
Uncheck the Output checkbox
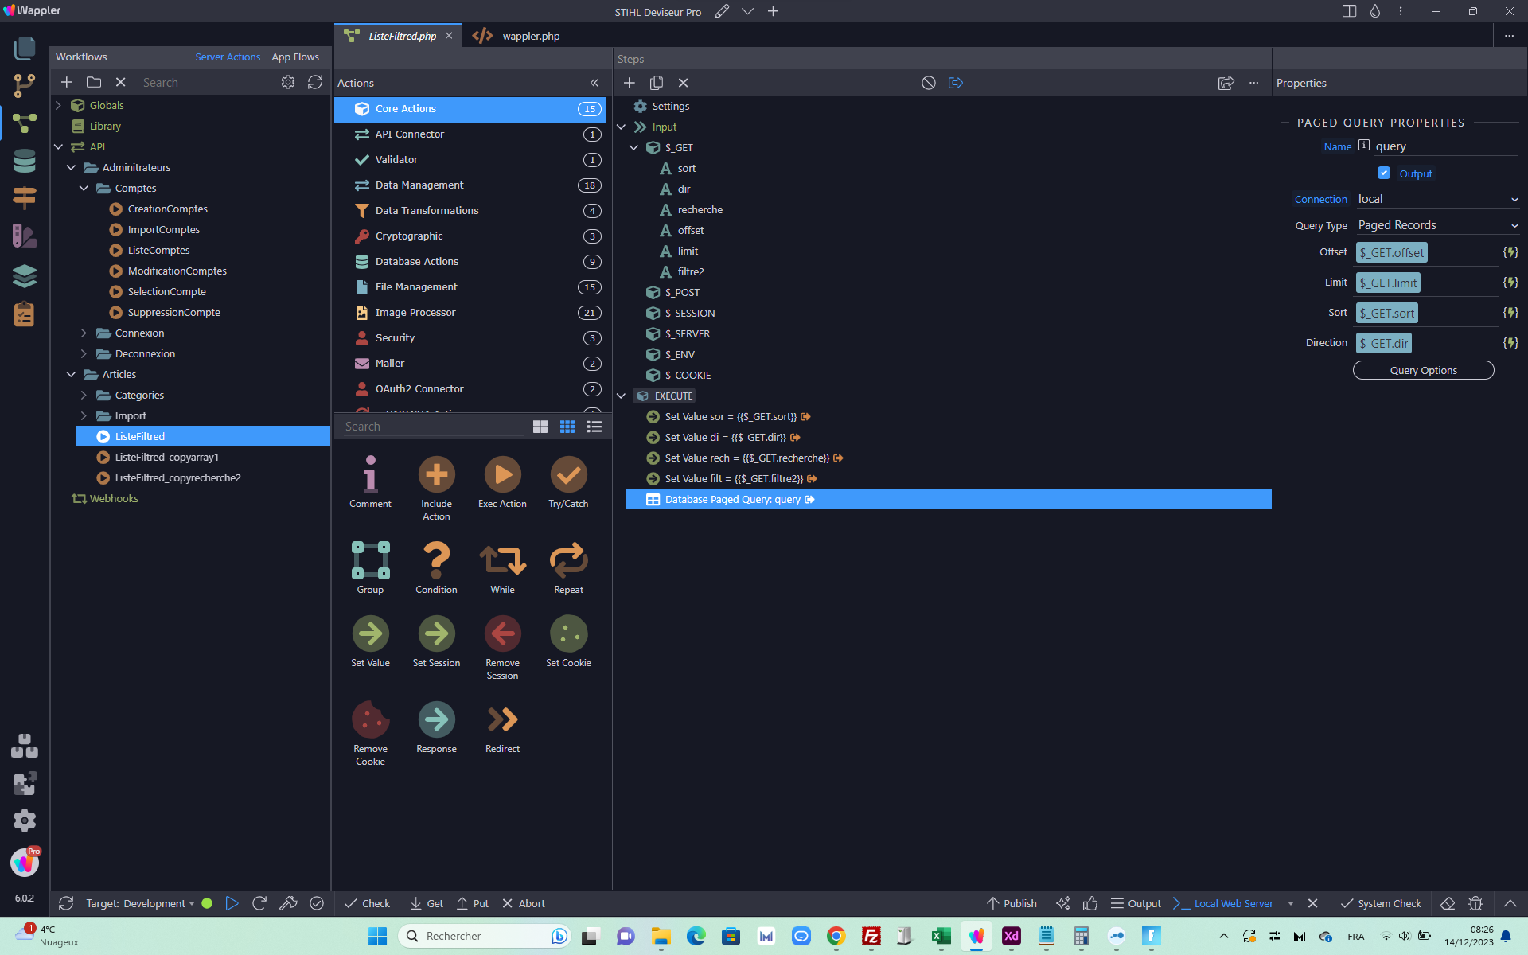click(1384, 173)
